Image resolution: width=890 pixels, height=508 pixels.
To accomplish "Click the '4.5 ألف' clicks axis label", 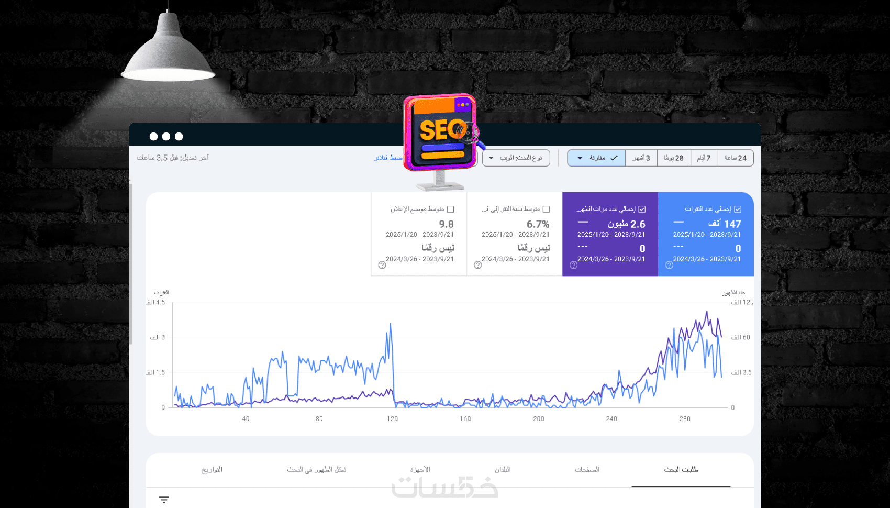I will pos(155,302).
